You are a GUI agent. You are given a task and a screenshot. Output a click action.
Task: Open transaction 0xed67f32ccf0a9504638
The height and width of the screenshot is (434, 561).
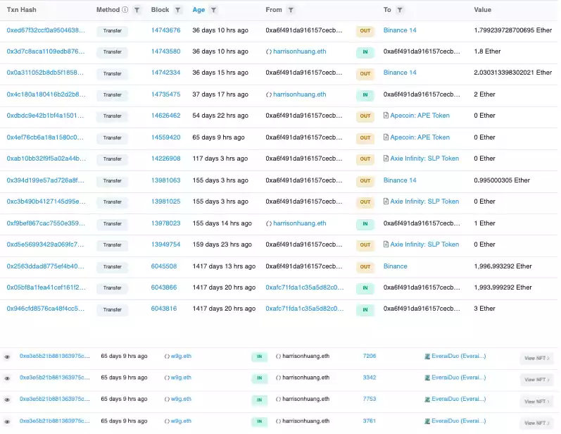pyautogui.click(x=46, y=30)
